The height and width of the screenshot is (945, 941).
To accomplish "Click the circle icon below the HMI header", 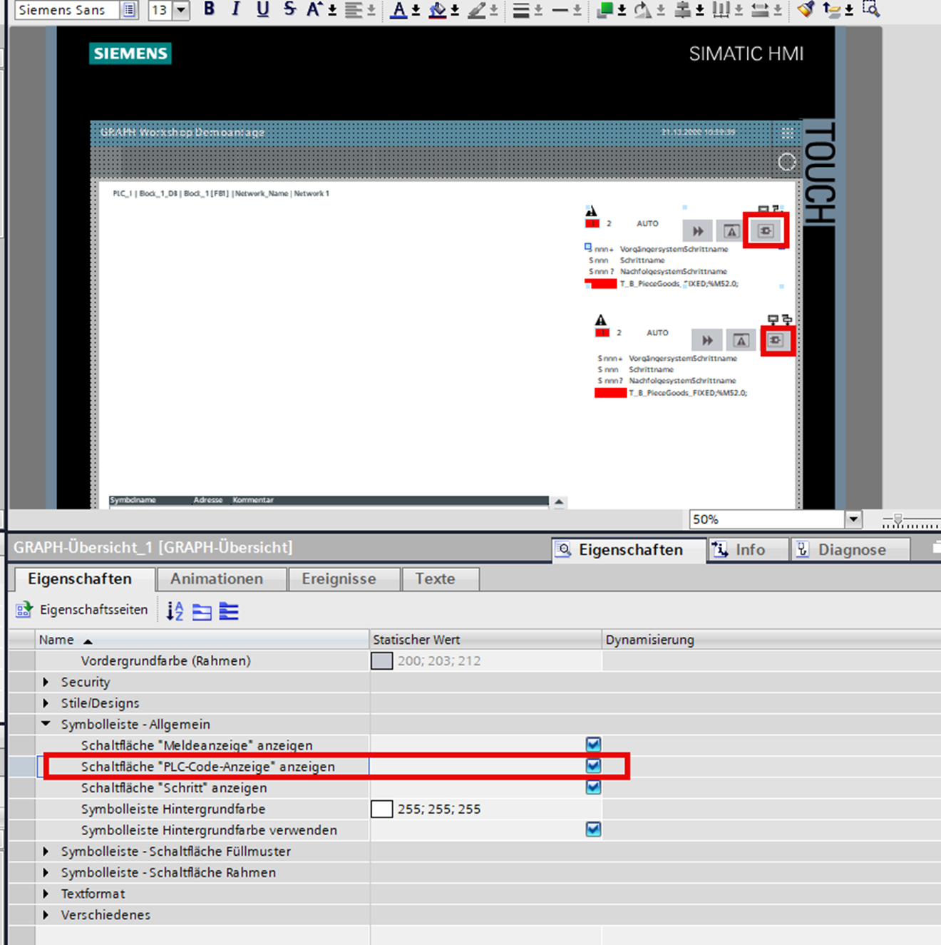I will pyautogui.click(x=786, y=162).
